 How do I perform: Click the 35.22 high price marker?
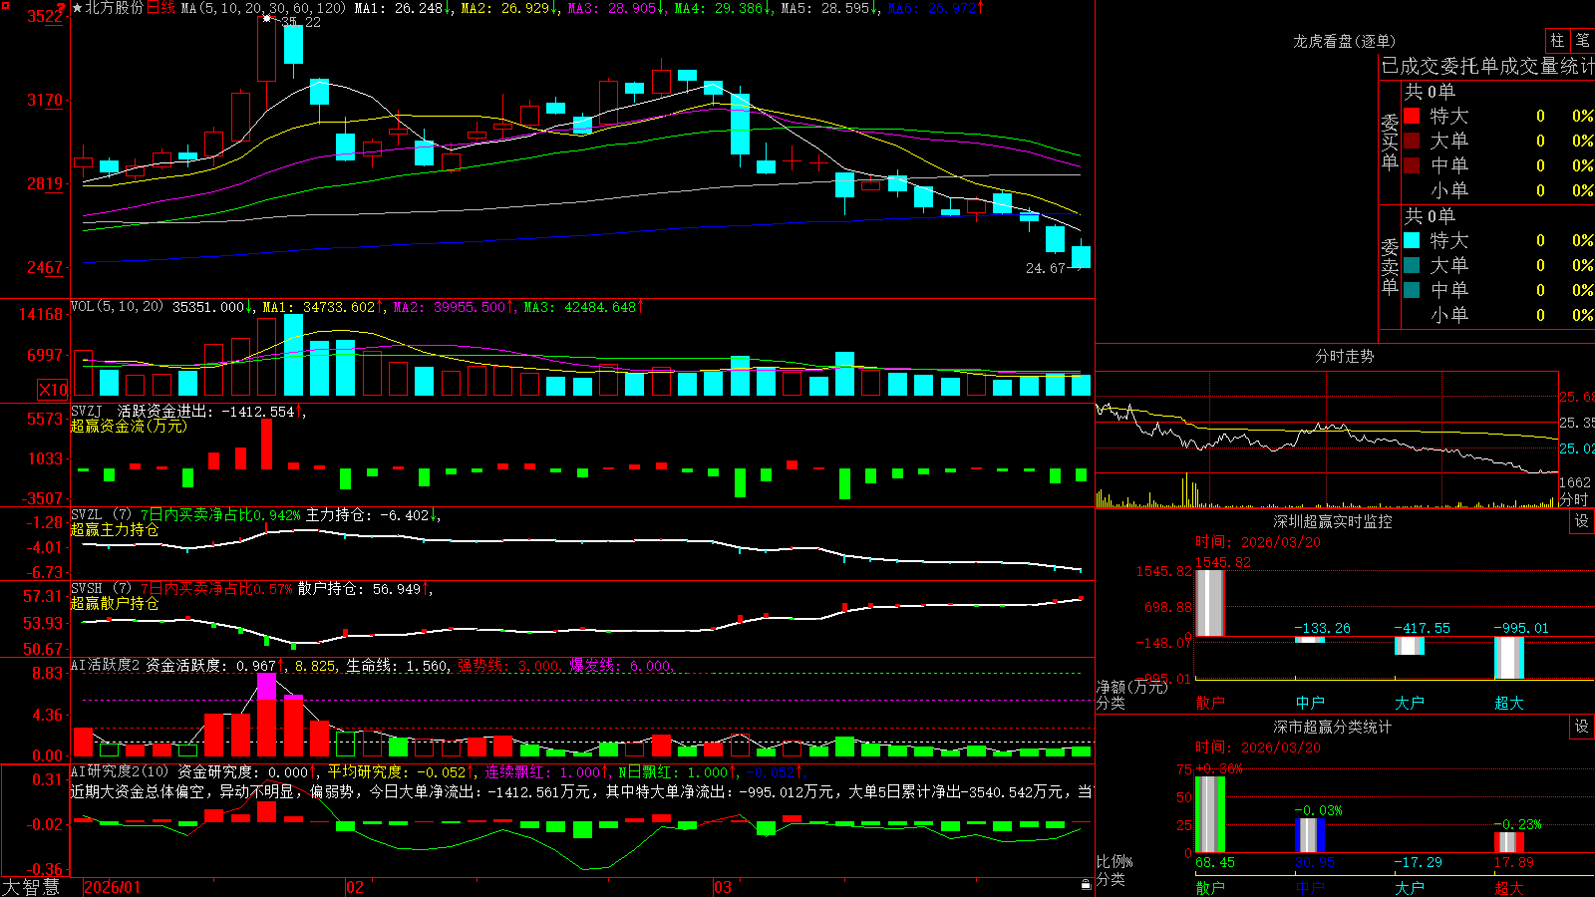point(299,22)
